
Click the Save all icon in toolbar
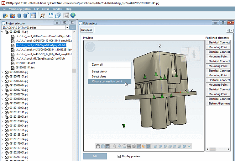57,15
